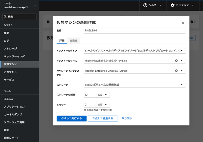This screenshot has height=142, width=203.
Task: Open ログ in the sidebar
Action: click(x=19, y=41)
